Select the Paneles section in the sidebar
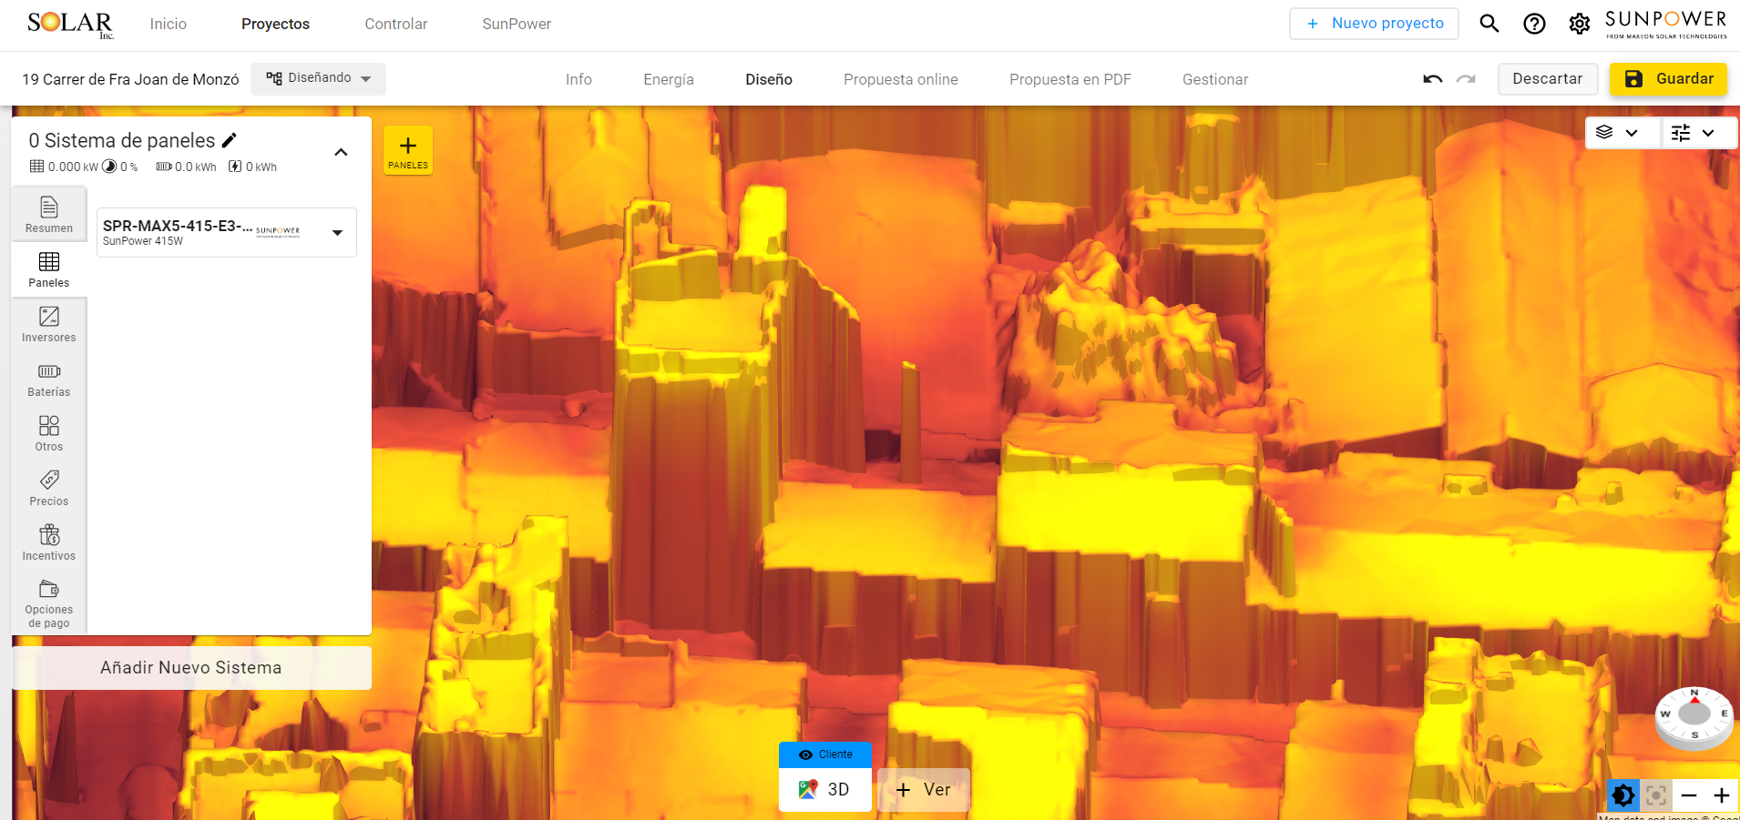Image resolution: width=1740 pixels, height=820 pixels. [x=48, y=269]
